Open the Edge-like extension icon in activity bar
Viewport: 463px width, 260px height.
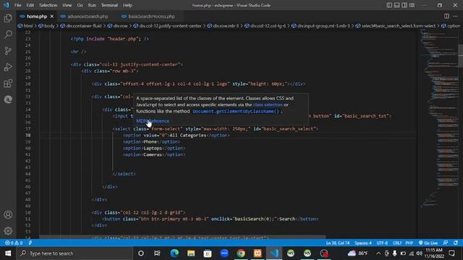(8, 100)
